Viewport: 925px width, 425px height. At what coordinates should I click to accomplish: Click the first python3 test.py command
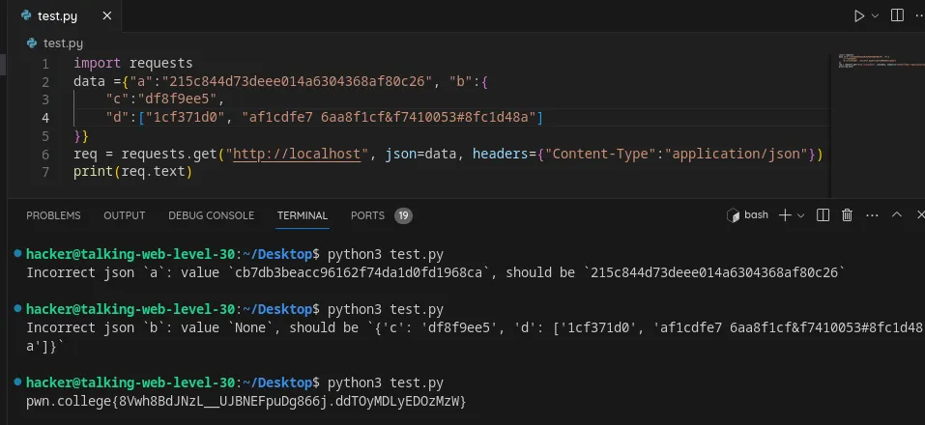(x=386, y=255)
